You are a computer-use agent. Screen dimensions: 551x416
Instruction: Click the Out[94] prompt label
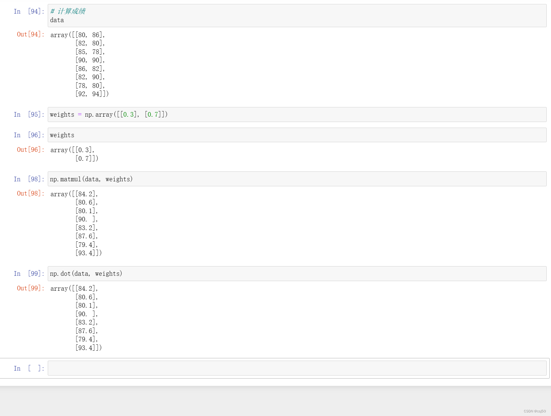coord(30,34)
